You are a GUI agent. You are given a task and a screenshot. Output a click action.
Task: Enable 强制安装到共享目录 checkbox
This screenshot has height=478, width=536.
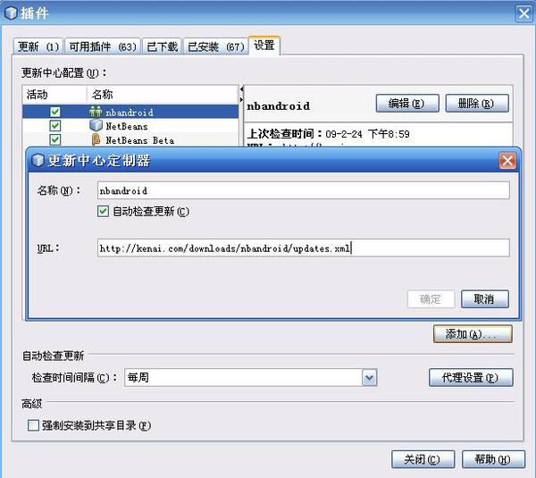coord(33,425)
